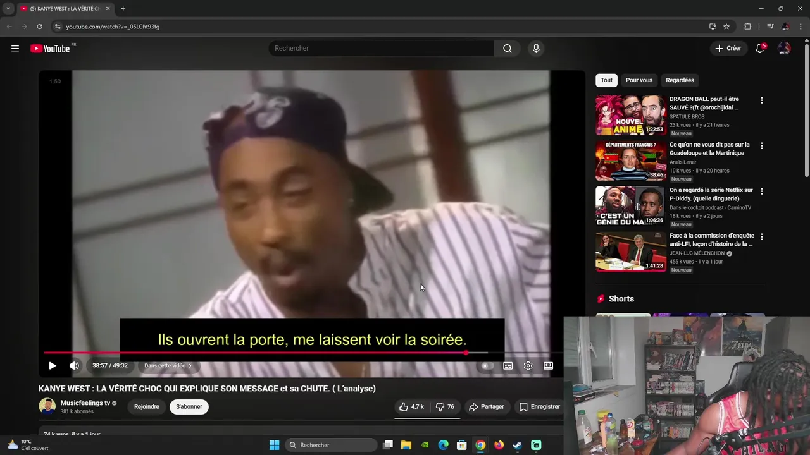The width and height of the screenshot is (810, 455).
Task: Install the page via address bar icon
Action: coord(713,27)
